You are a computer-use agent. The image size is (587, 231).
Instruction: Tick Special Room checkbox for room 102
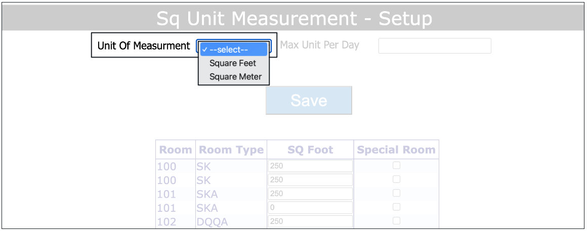coord(396,221)
